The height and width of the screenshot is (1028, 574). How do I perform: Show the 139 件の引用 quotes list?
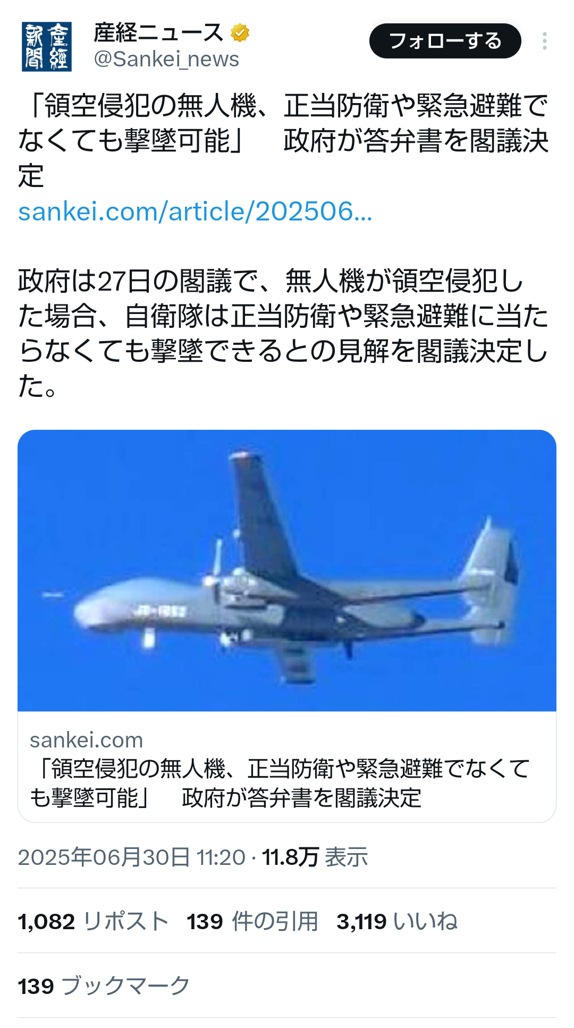click(252, 921)
